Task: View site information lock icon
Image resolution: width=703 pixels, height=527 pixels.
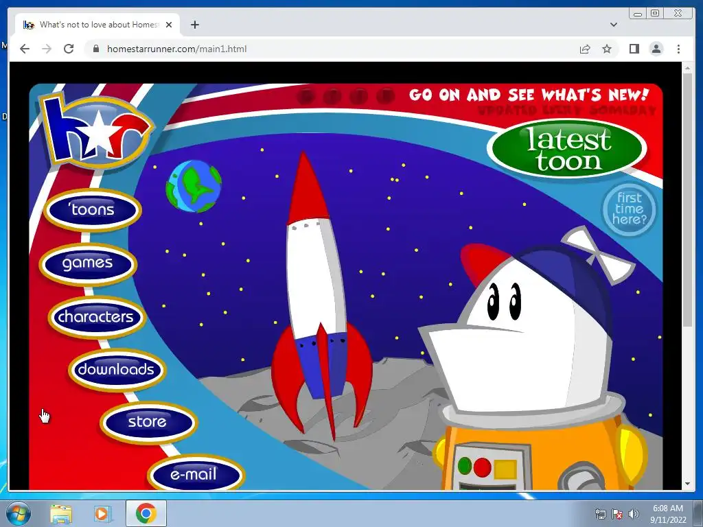Action: [95, 49]
